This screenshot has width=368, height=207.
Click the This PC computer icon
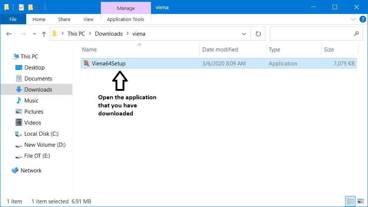tap(16, 56)
